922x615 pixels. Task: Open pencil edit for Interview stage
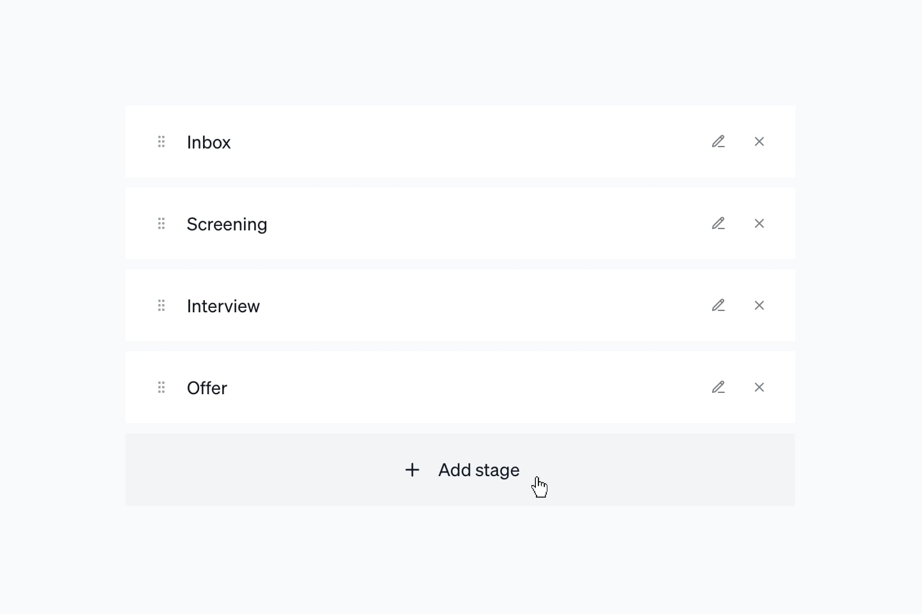(x=718, y=305)
